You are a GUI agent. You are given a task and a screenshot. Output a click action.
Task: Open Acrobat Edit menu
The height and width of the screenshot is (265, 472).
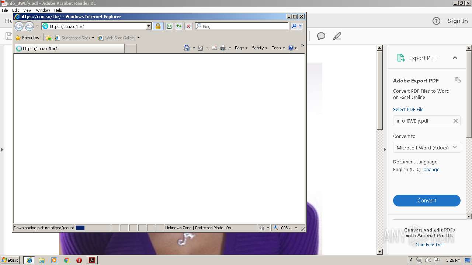15,10
